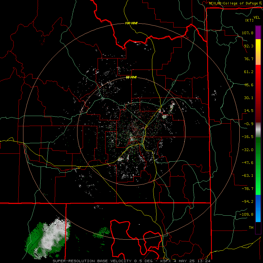The width and height of the screenshot is (263, 263).
Task: Select the 45.6 scale value
Action: coord(249,85)
